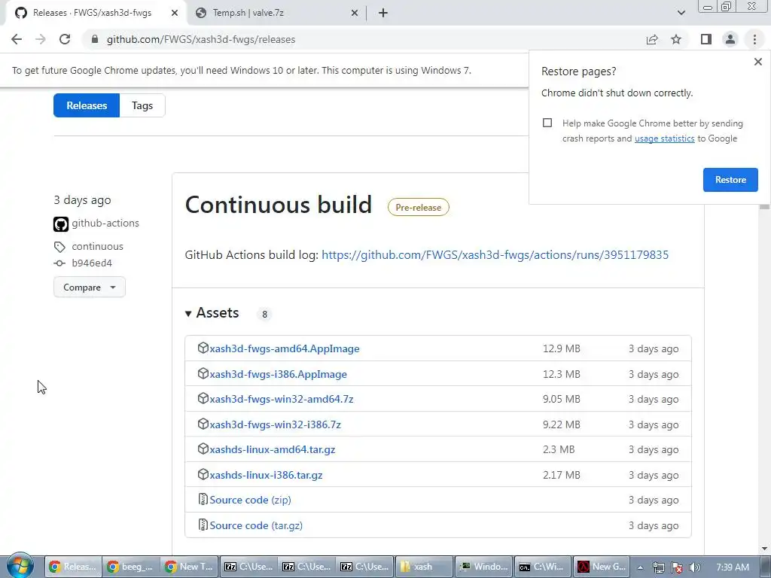Click the 12.9 MB size text
This screenshot has height=578, width=771.
click(562, 348)
